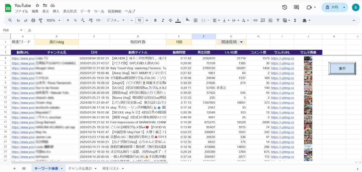Toggle strikethrough formatting

click(170, 20)
